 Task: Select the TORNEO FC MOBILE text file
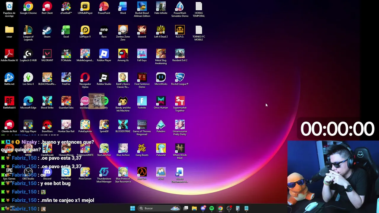(199, 33)
